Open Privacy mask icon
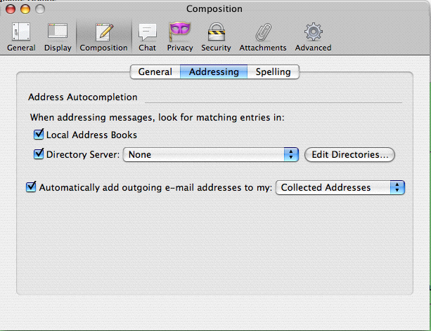 [x=180, y=32]
